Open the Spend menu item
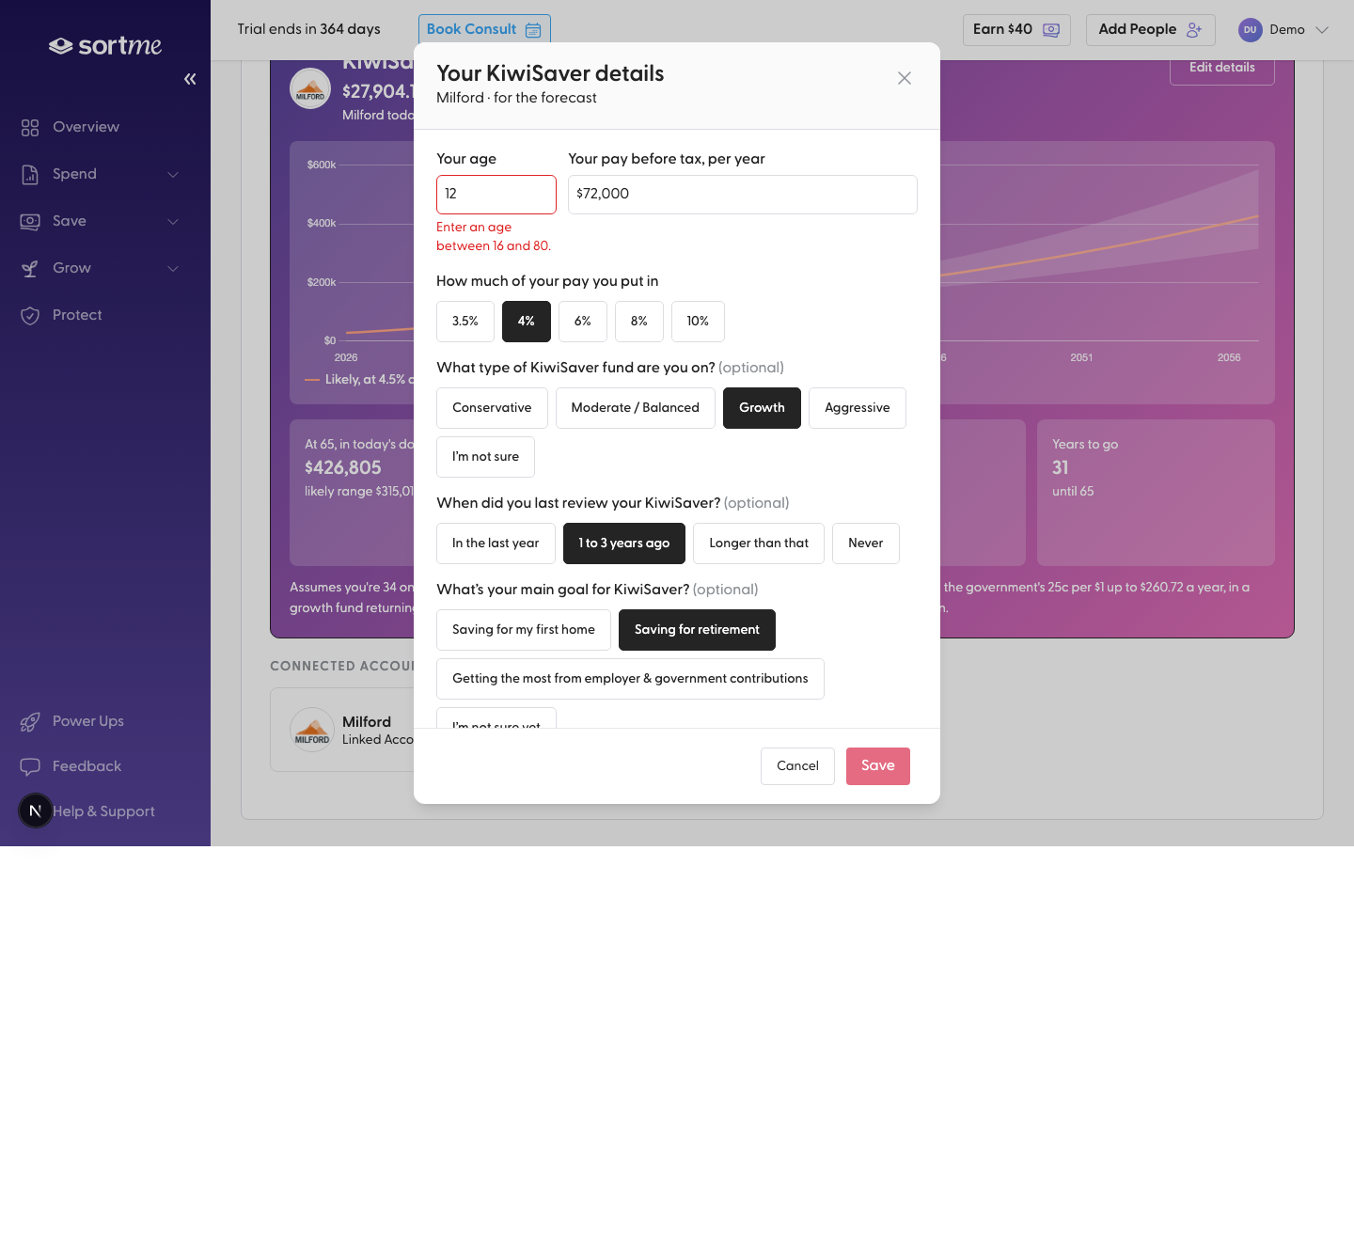Viewport: 1354px width, 1244px height. point(105,174)
